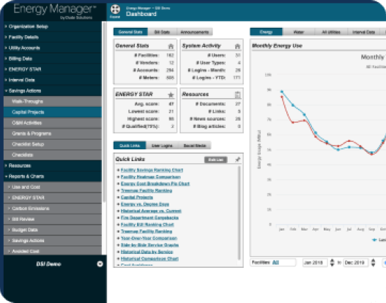Click plus icon beside Side-by-Side Service Graphs

click(118, 245)
